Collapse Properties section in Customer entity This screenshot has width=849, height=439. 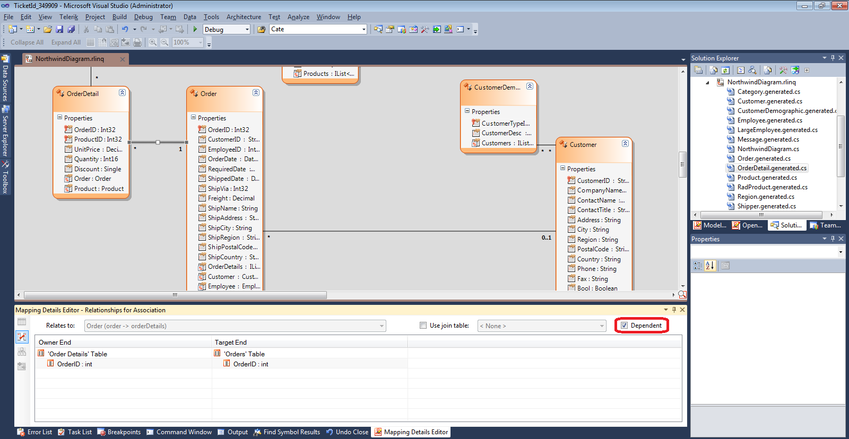(x=562, y=168)
